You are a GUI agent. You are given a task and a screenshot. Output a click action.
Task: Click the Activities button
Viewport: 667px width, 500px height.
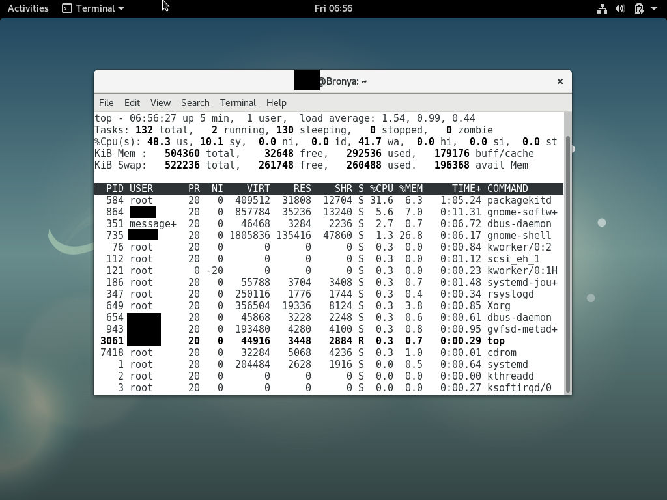(27, 8)
